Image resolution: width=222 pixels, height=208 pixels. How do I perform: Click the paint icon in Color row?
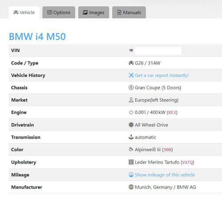131,149
